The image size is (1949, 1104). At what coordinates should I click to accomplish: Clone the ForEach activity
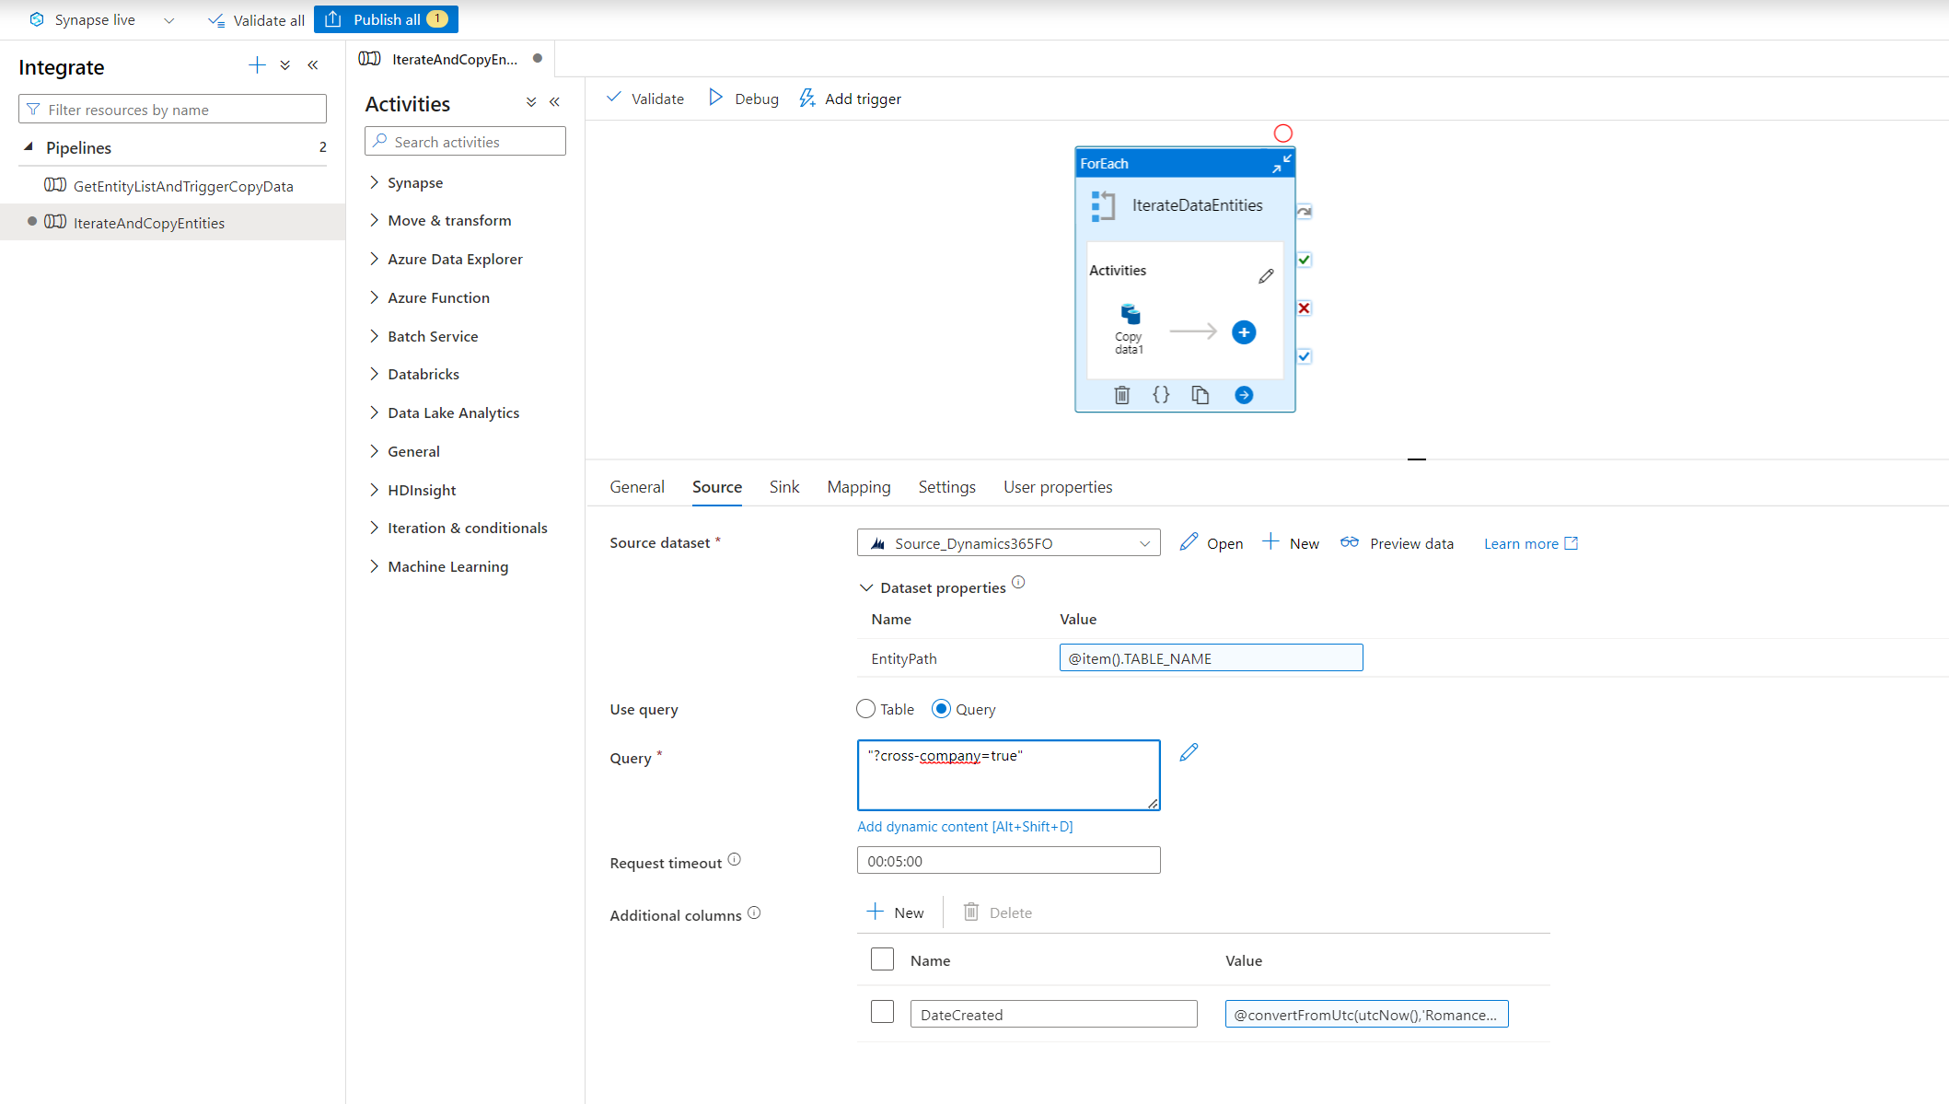click(1200, 395)
